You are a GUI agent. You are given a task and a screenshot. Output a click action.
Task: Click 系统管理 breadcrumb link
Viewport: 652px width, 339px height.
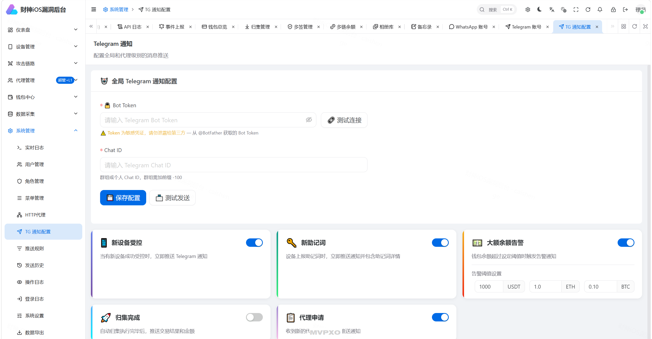[x=116, y=9]
